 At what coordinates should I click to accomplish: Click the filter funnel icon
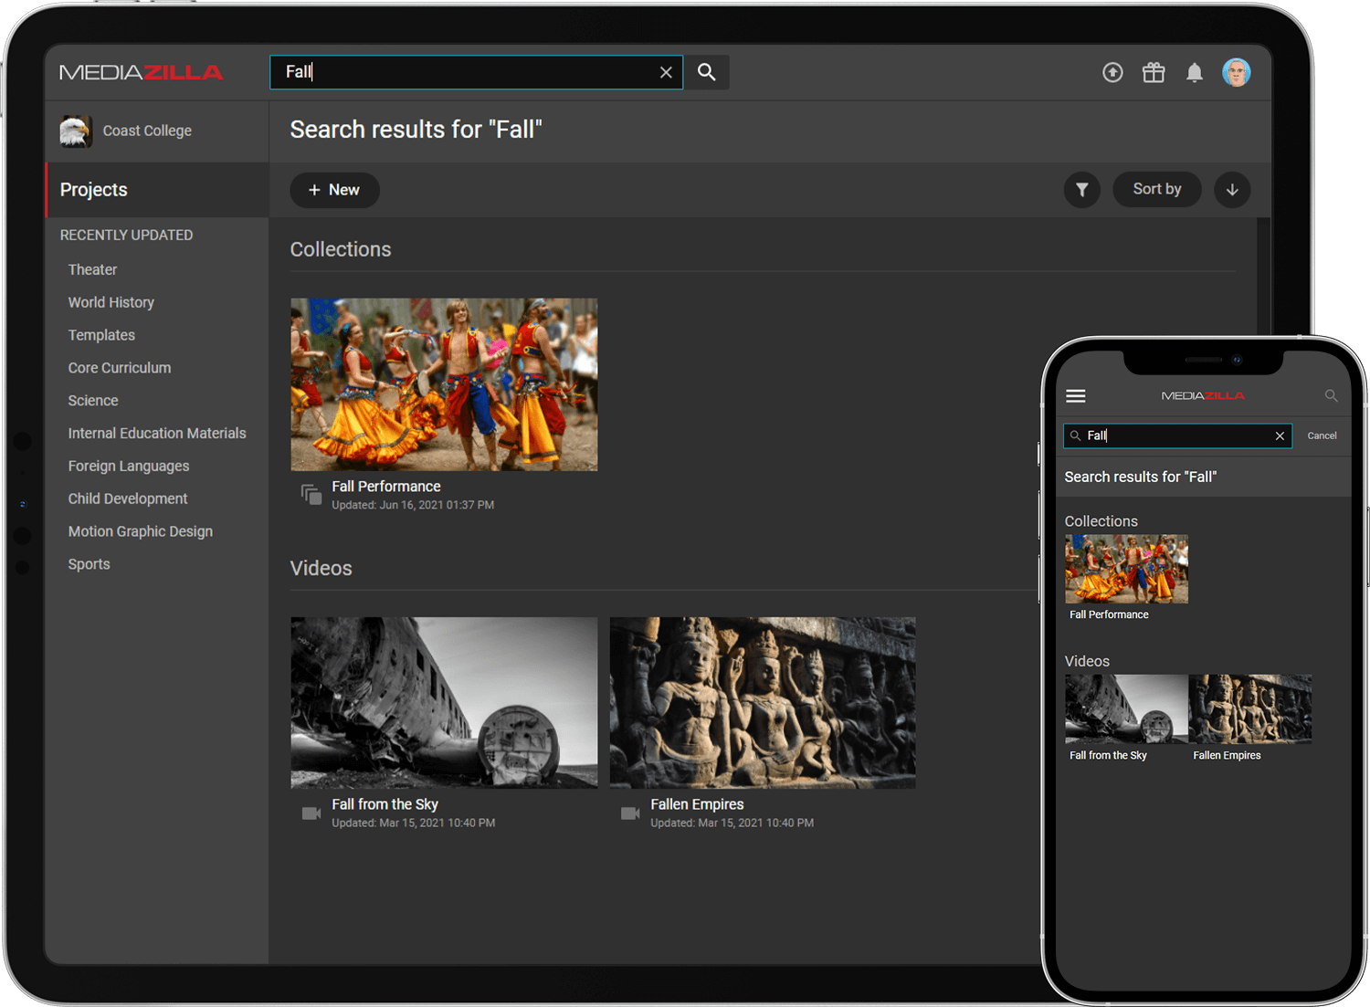coord(1082,190)
